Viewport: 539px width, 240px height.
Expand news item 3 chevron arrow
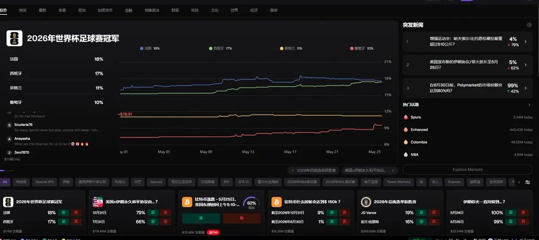pos(526,88)
